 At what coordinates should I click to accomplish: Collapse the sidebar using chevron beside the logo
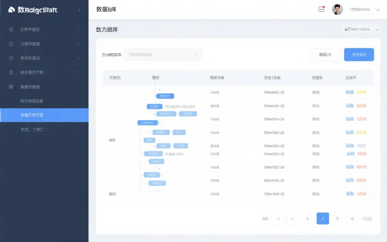pos(79,10)
